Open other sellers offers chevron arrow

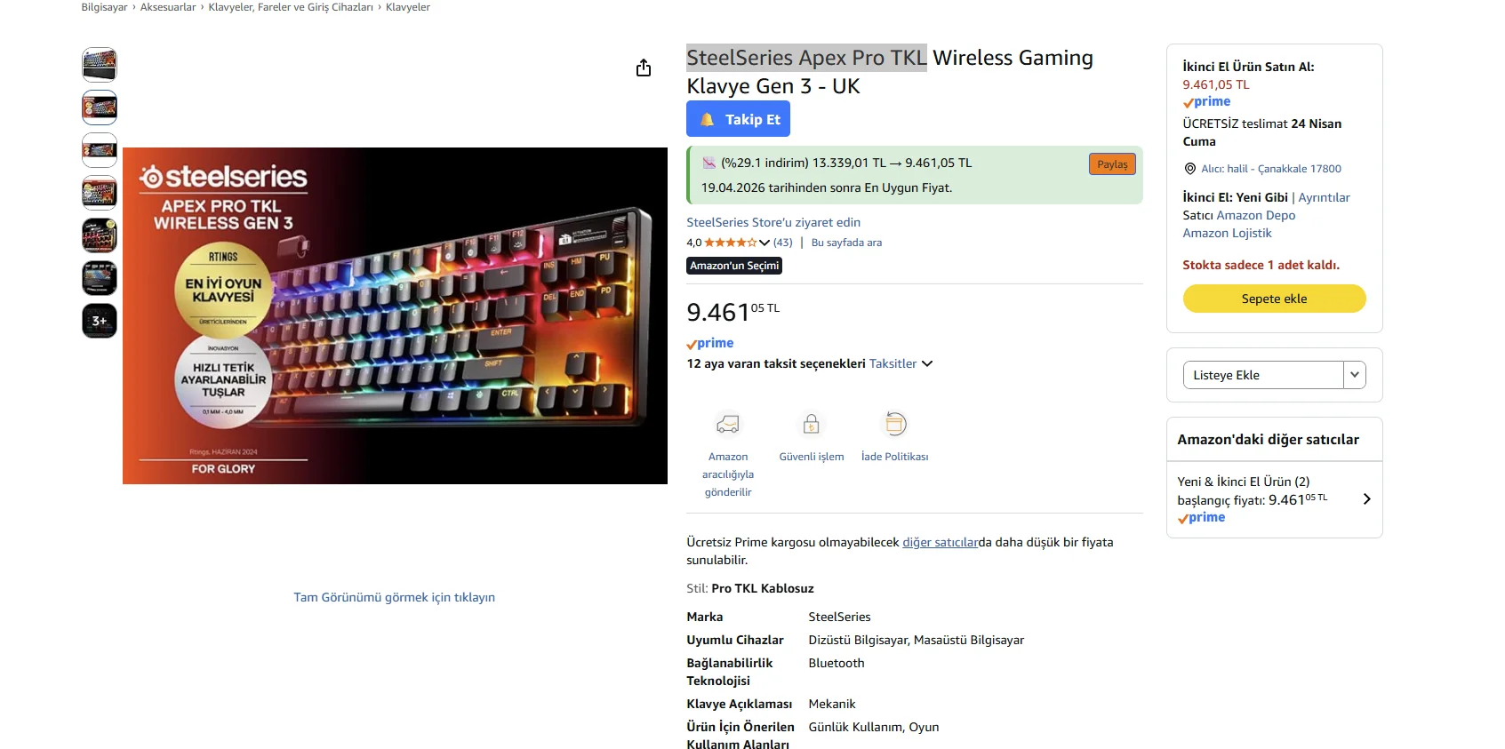(x=1366, y=499)
